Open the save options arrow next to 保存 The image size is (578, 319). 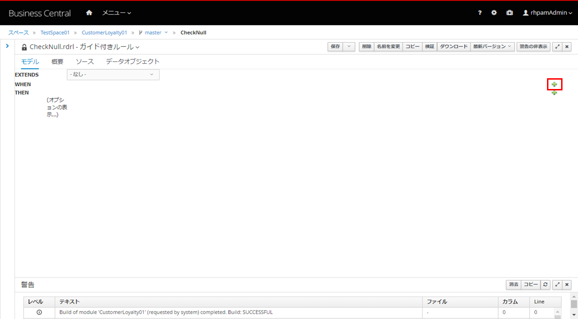coord(349,46)
